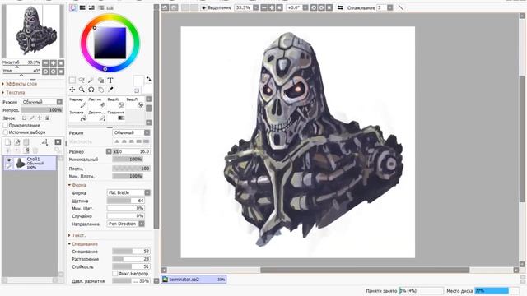Select the lasso selection tool

(82, 81)
